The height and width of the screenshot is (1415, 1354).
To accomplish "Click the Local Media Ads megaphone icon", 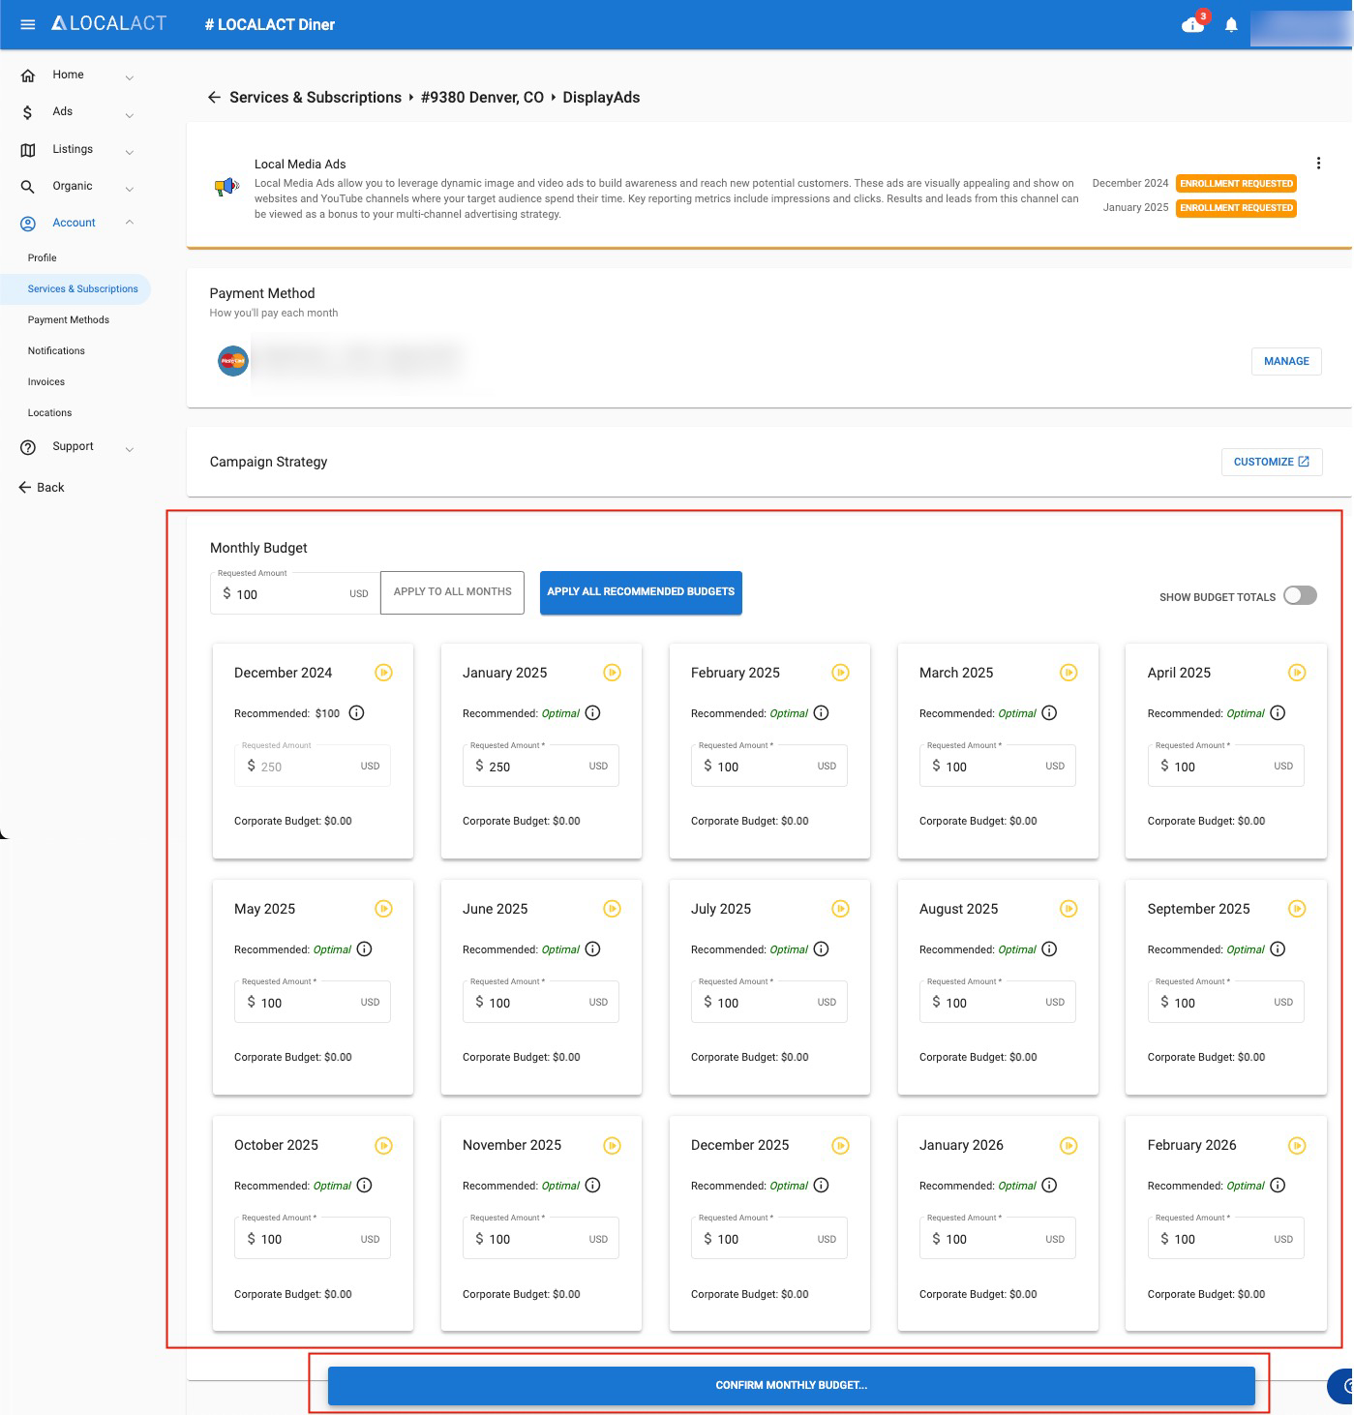I will tap(226, 186).
